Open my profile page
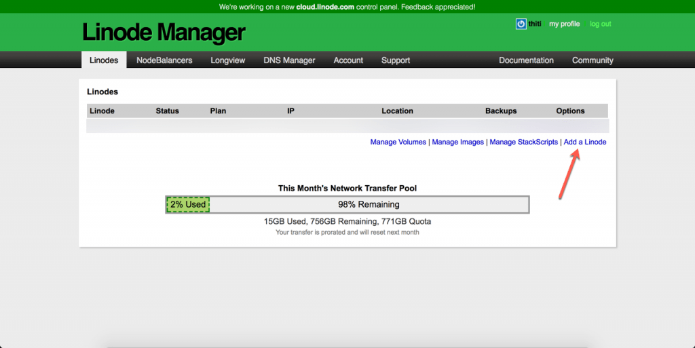This screenshot has width=695, height=348. tap(564, 24)
